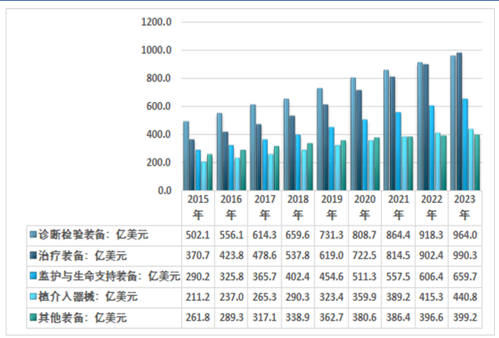Select table cell value 237.0
This screenshot has width=499, height=338.
(231, 297)
